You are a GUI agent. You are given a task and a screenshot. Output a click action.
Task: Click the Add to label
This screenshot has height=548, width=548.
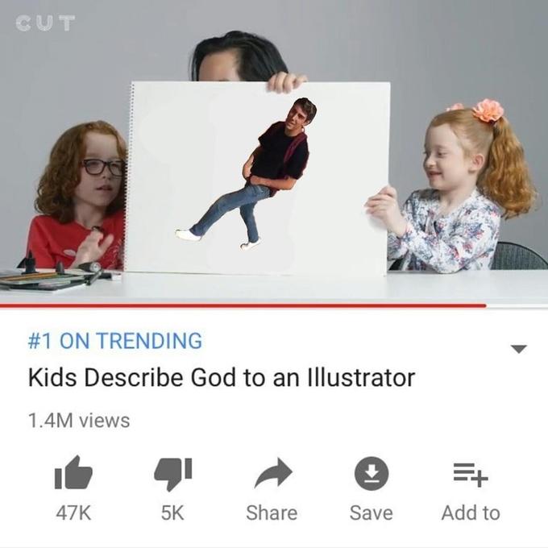tap(471, 513)
